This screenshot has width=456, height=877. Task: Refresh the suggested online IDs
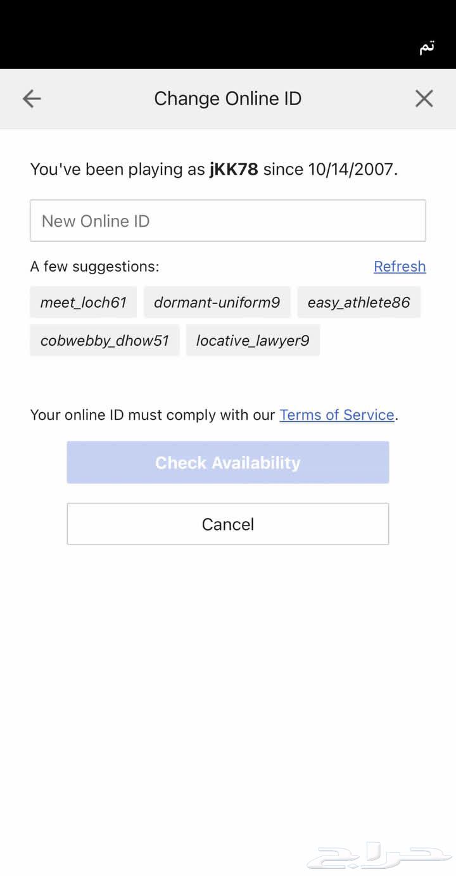coord(400,267)
